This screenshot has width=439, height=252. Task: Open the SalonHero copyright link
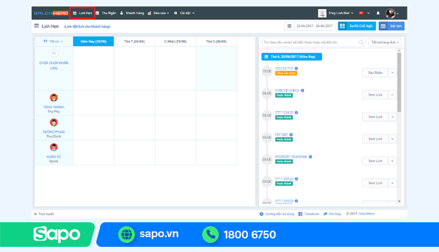tap(367, 214)
